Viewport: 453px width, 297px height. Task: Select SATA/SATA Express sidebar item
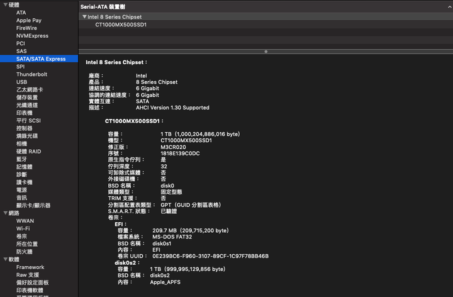pos(39,59)
